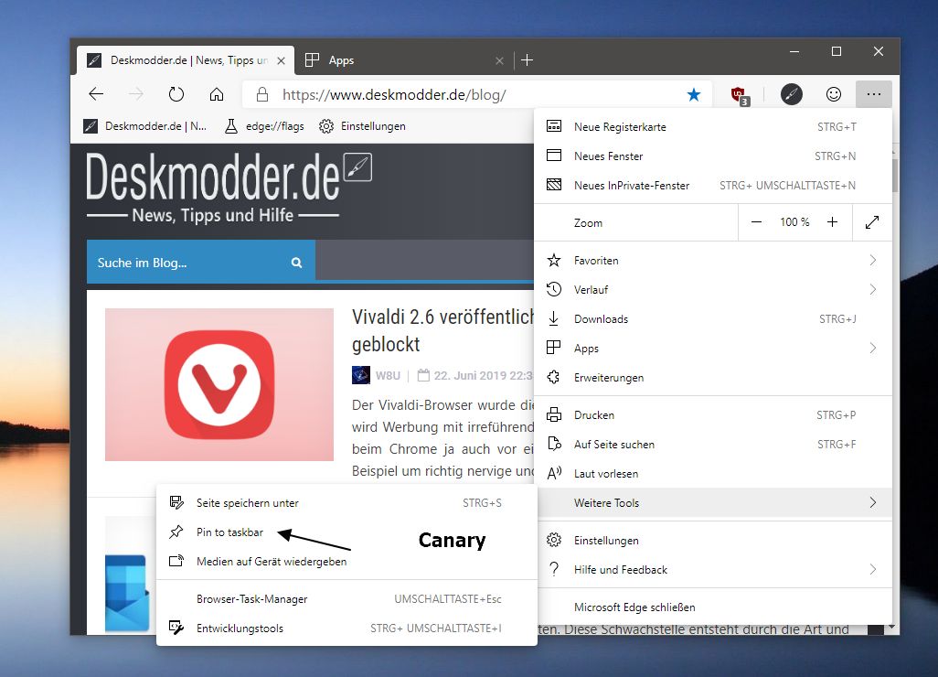Viewport: 938px width, 677px height.
Task: Close the three-dots settings menu button
Action: click(873, 94)
